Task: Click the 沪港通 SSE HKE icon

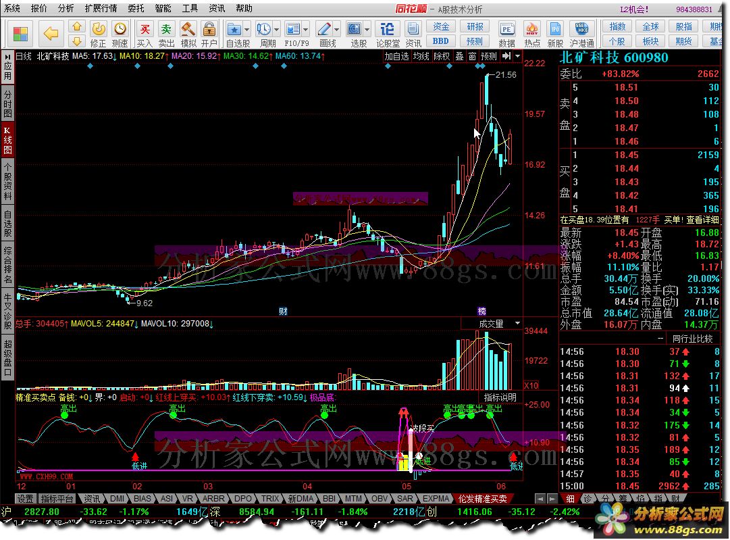Action: tap(582, 29)
